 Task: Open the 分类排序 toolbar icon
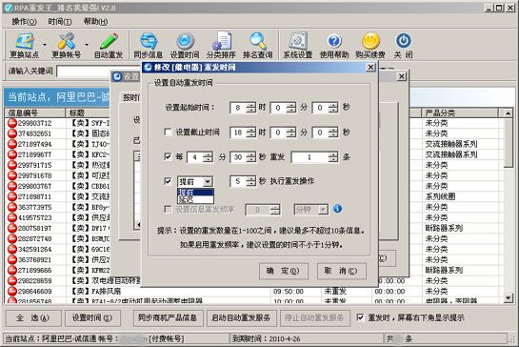coord(221,46)
